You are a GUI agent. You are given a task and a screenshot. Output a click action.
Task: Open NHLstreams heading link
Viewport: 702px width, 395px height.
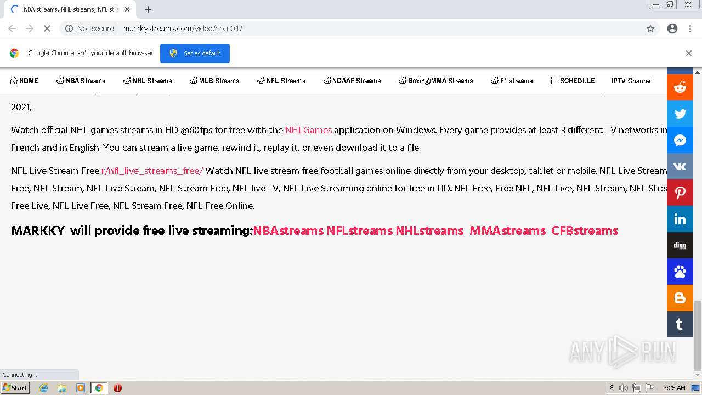point(429,230)
